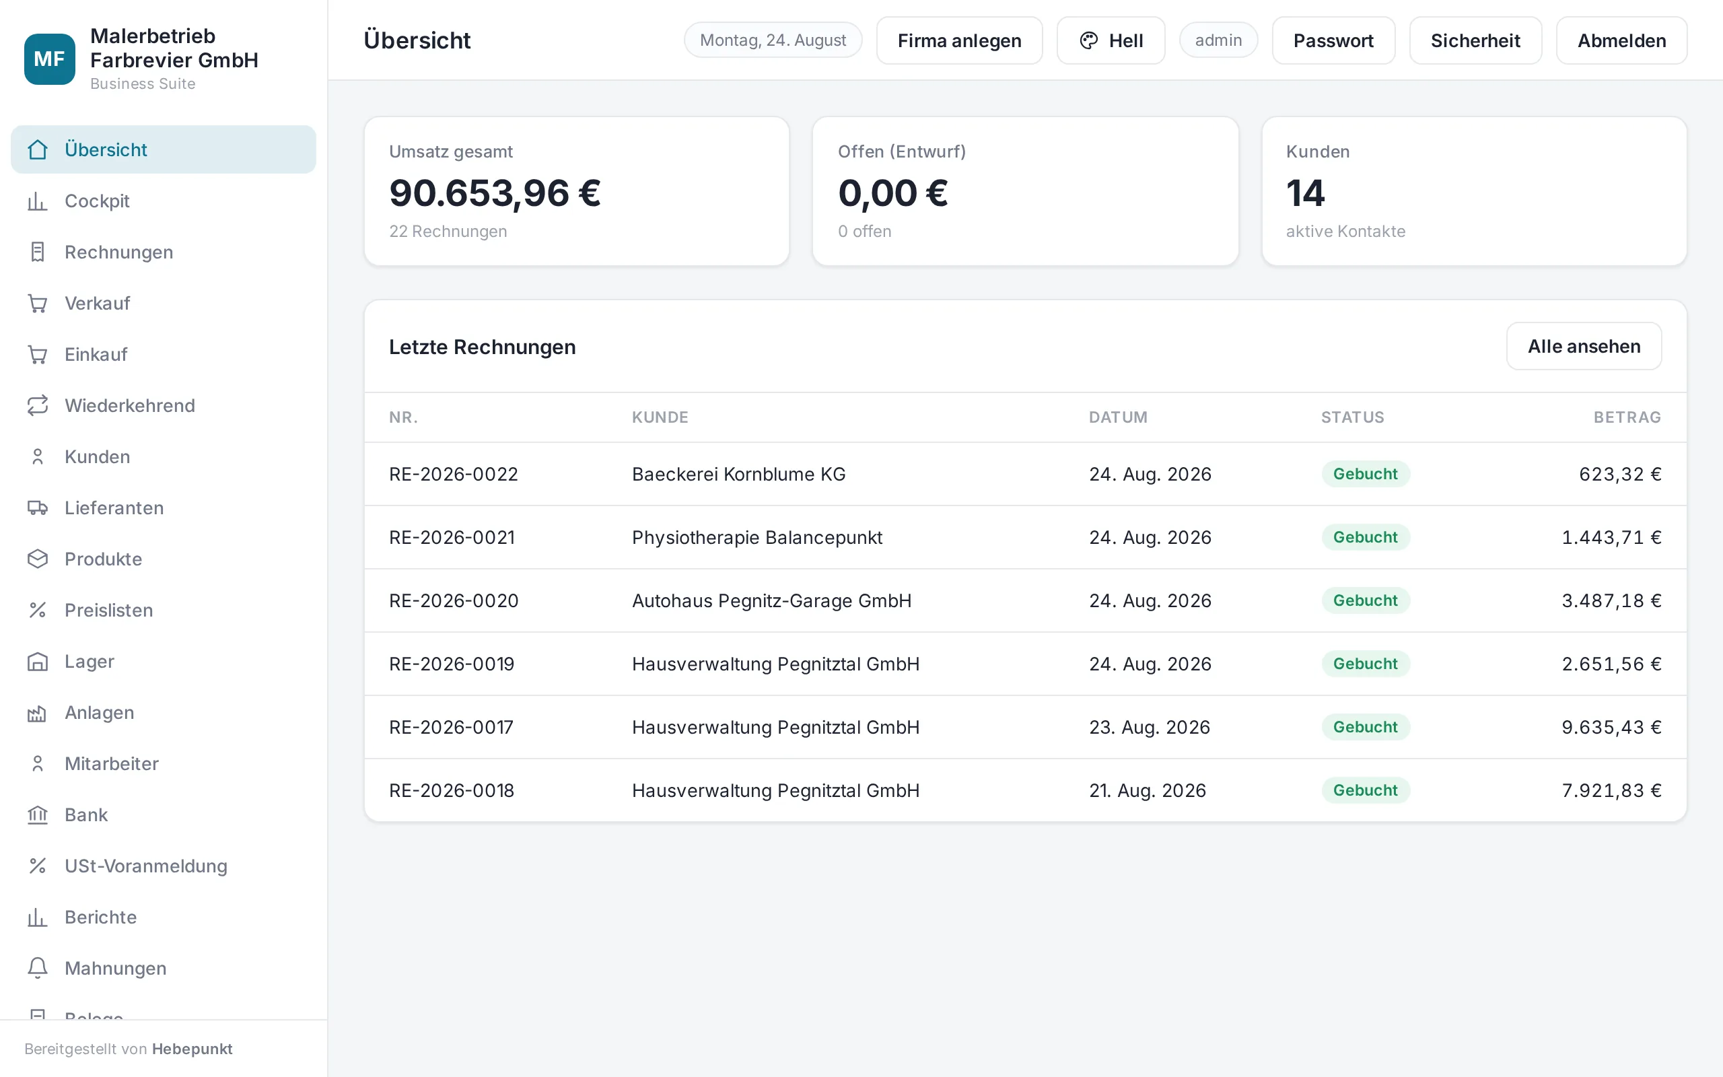Click the Wiederkehrend repeat arrows icon
1723x1077 pixels.
[x=38, y=405]
